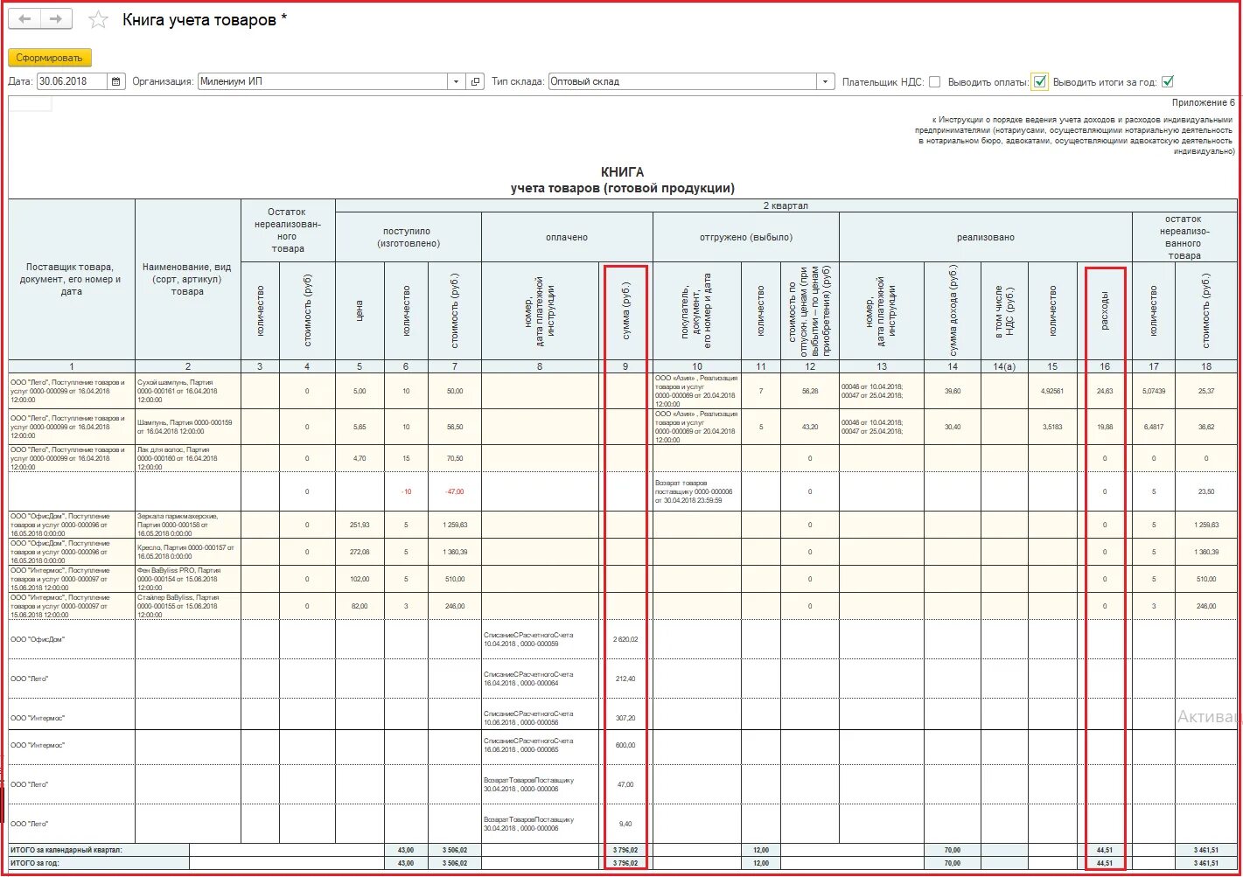Uncheck Выводить итоги за год checkbox

(1167, 81)
